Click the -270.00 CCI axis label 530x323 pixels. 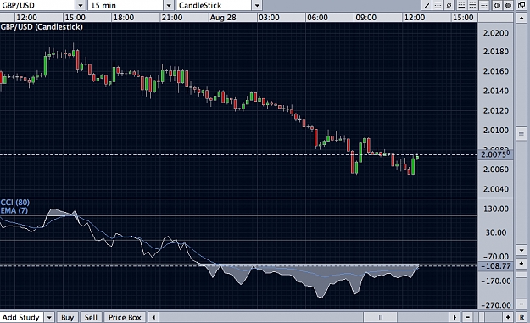coord(496,305)
